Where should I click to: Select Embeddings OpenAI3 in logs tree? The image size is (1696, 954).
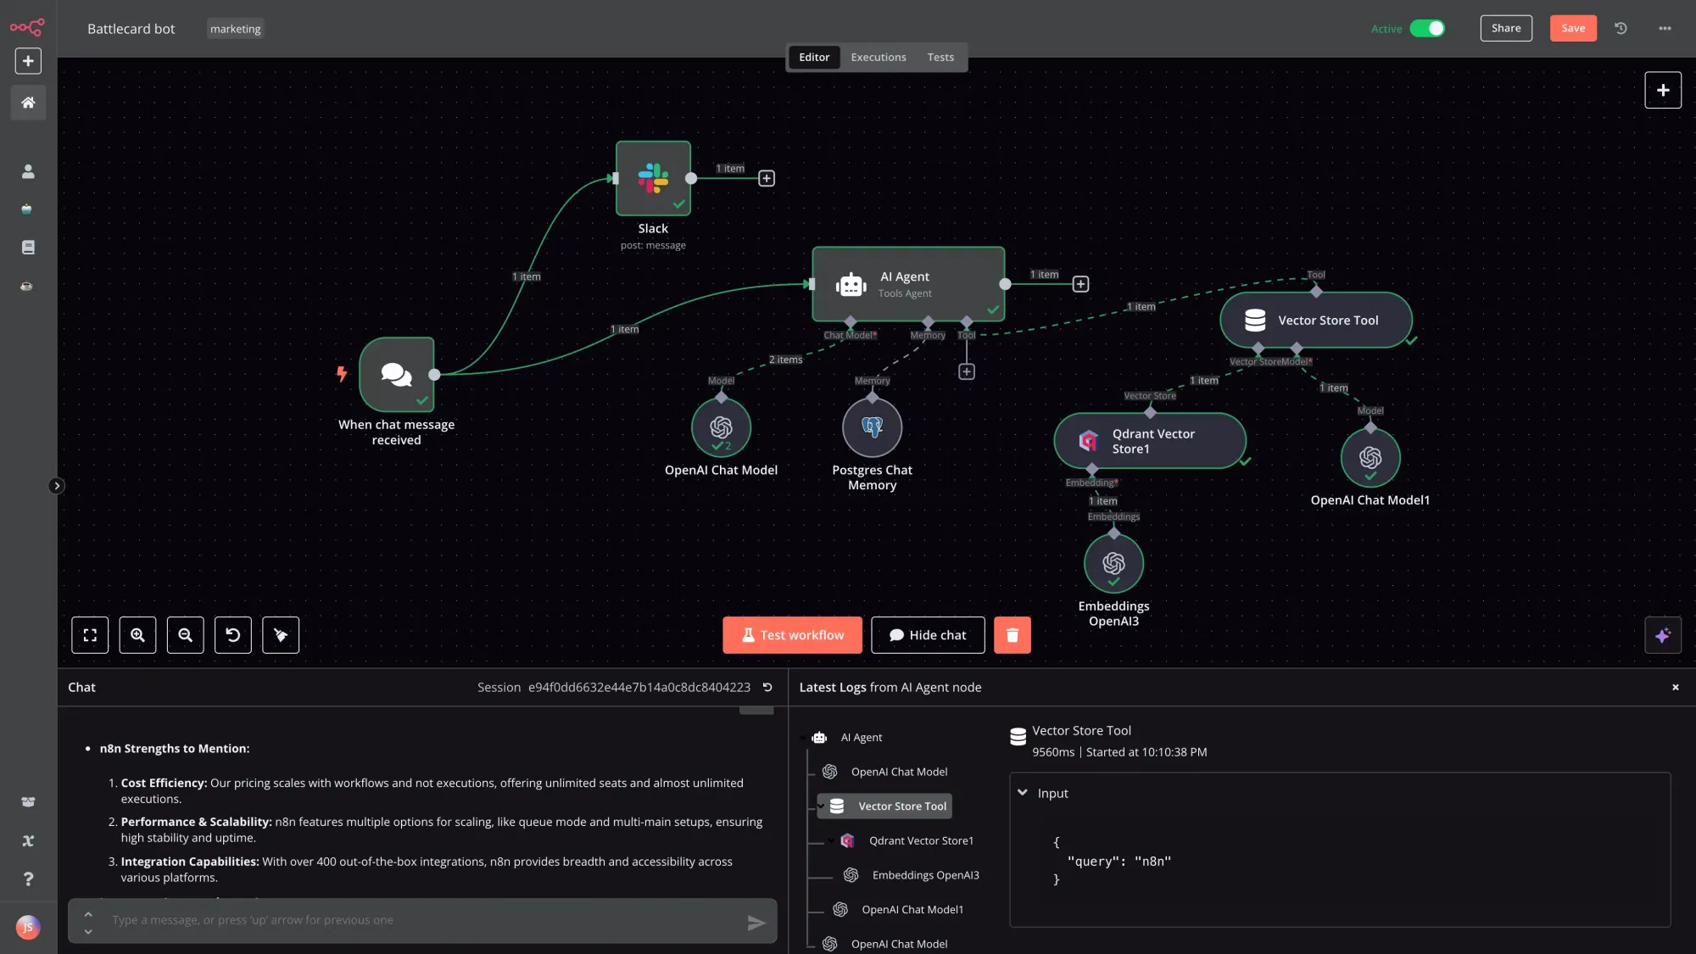tap(924, 875)
